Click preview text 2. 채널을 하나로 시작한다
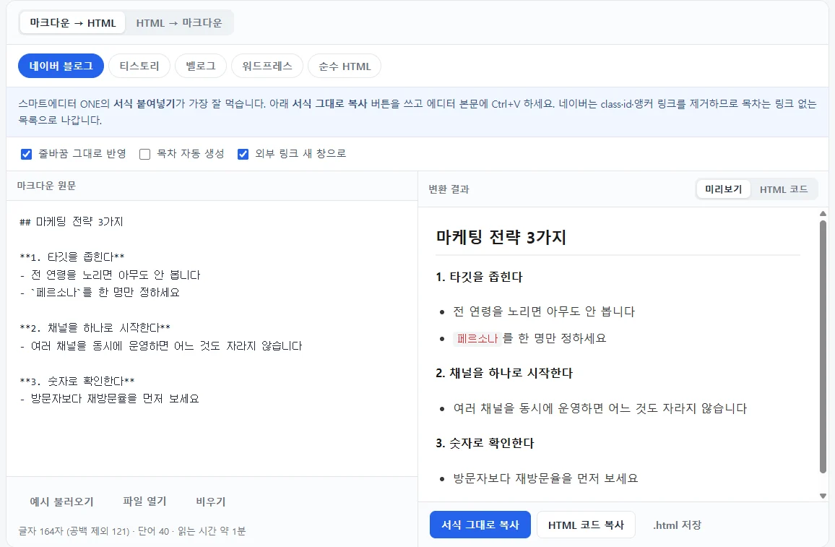835x547 pixels. [503, 373]
